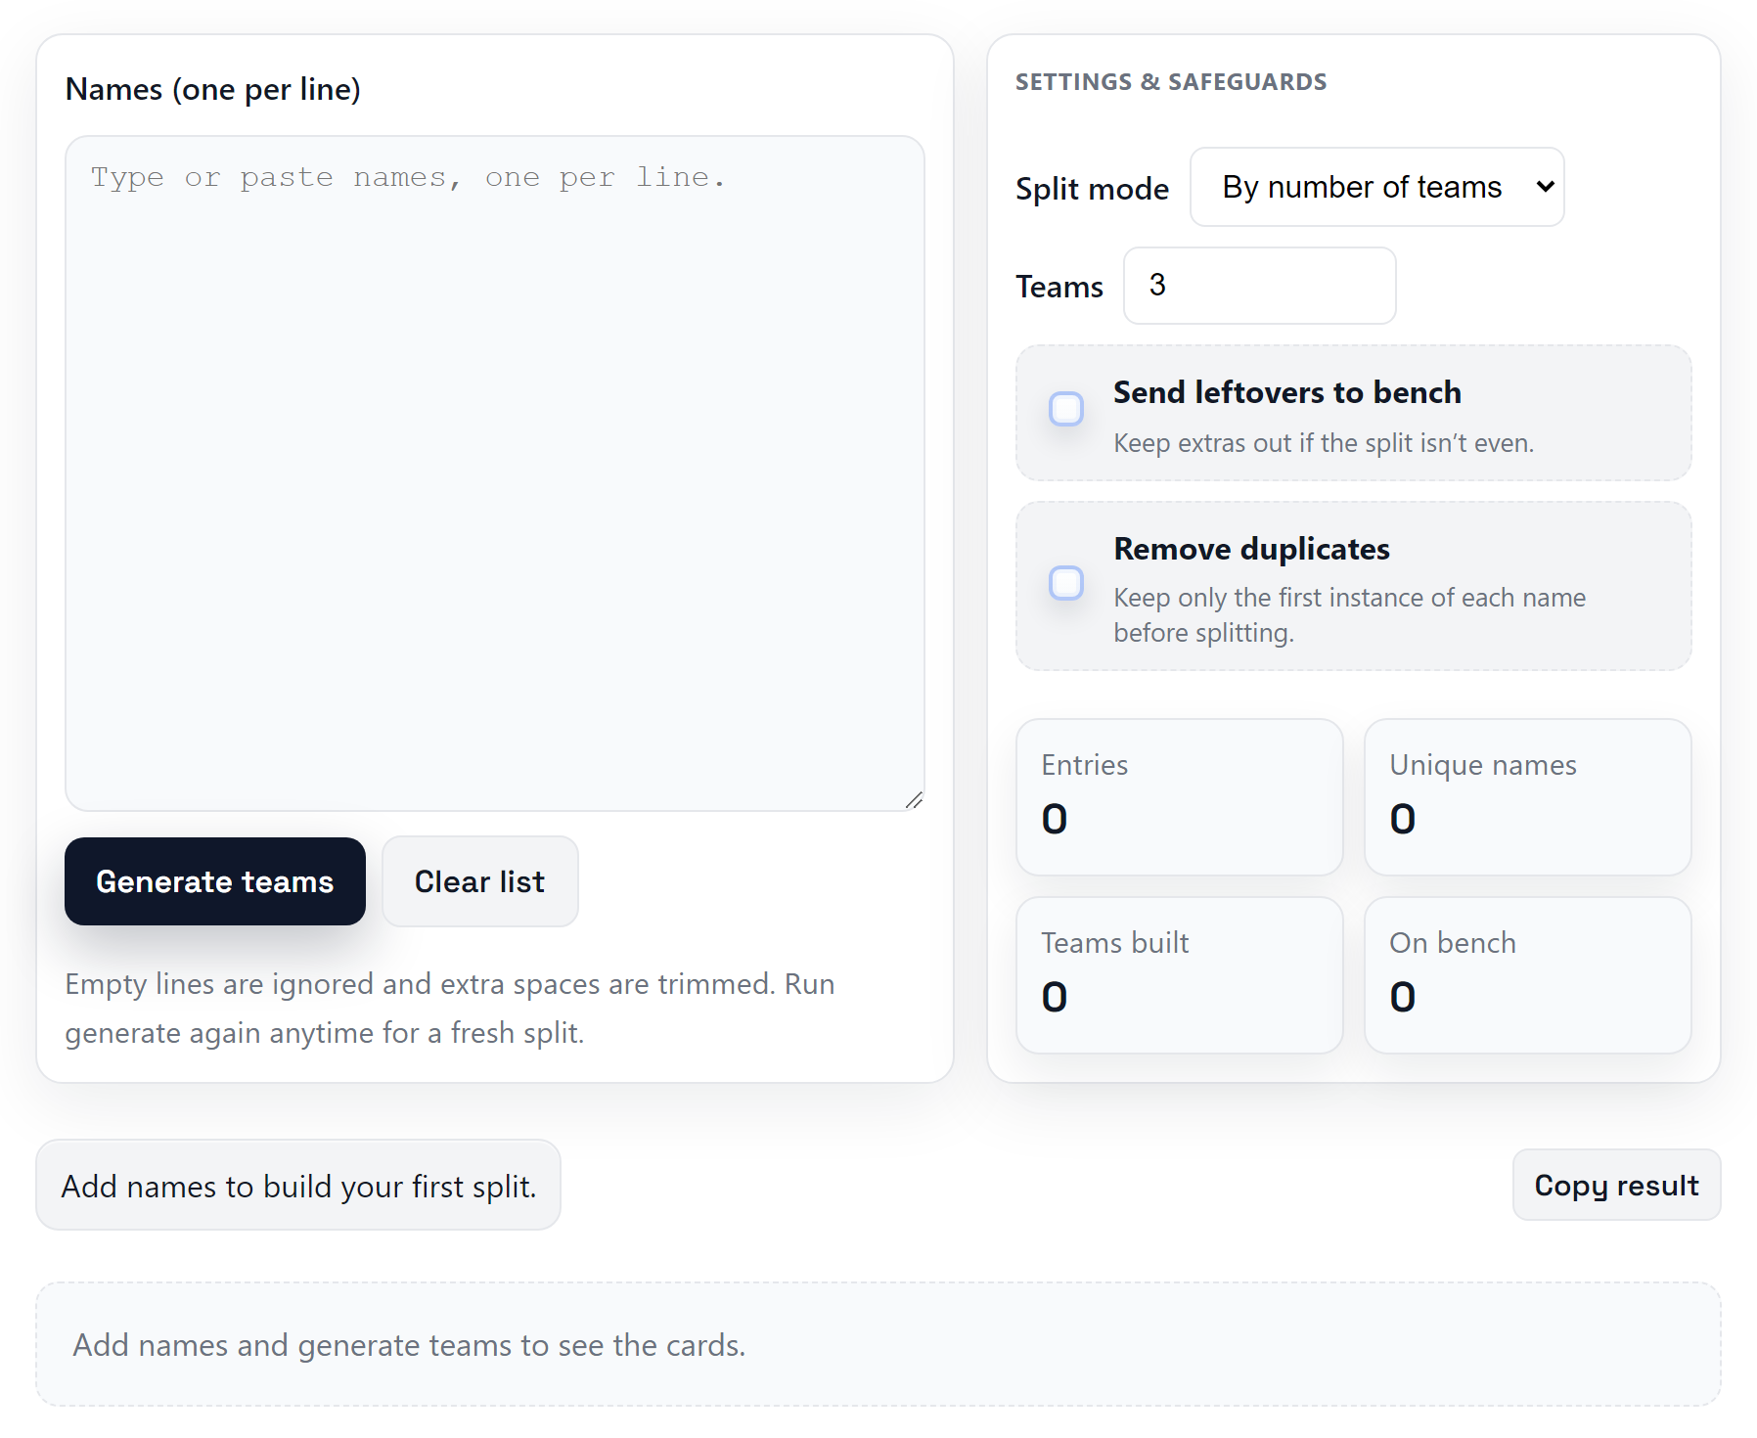This screenshot has width=1757, height=1438.
Task: Click the Clear list button
Action: (479, 881)
